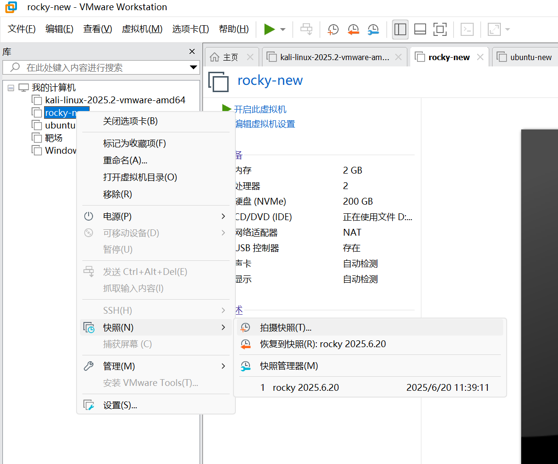This screenshot has width=558, height=464.
Task: Click the CD/DVD (IDE) device row
Action: point(324,217)
